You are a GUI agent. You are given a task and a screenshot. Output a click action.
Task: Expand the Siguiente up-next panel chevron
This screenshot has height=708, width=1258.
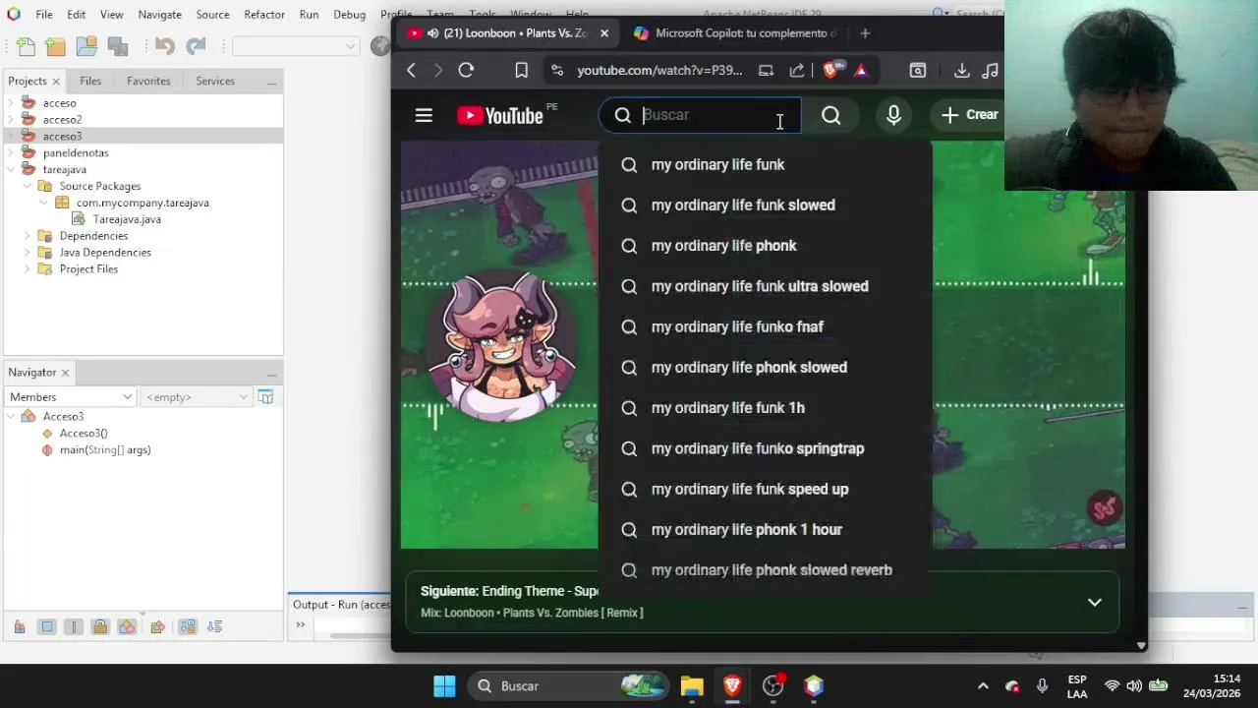tap(1094, 602)
